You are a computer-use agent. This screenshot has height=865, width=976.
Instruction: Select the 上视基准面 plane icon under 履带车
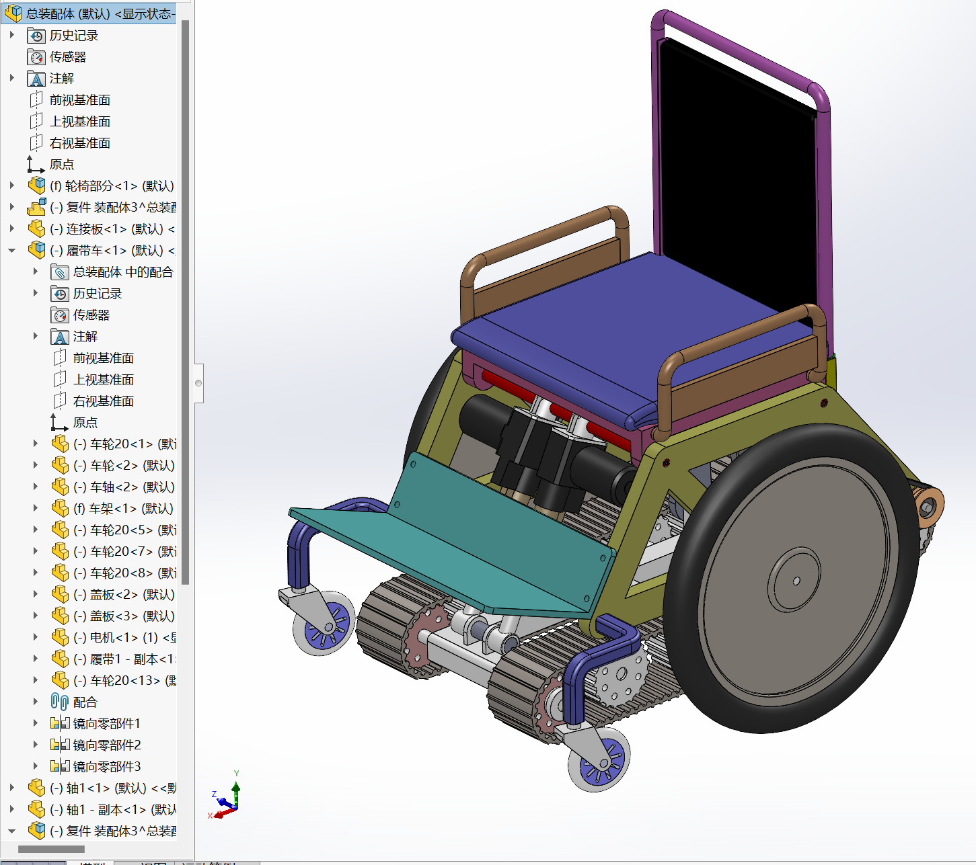click(x=60, y=380)
